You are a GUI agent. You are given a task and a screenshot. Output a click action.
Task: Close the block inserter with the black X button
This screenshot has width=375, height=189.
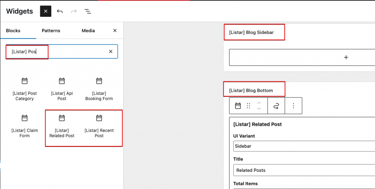coord(45,11)
